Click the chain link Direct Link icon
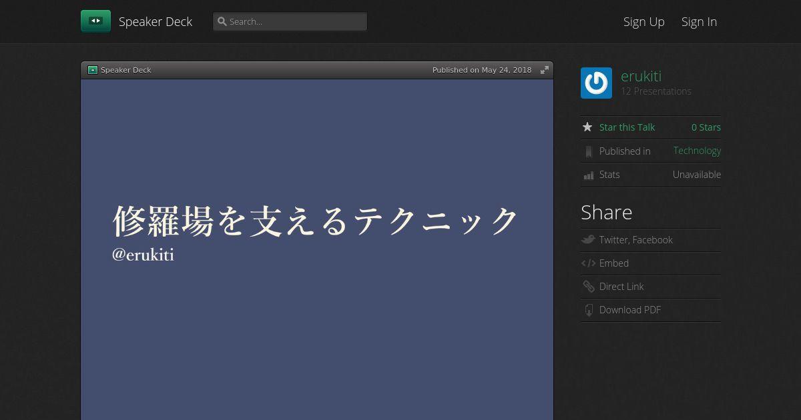801x420 pixels. tap(588, 287)
